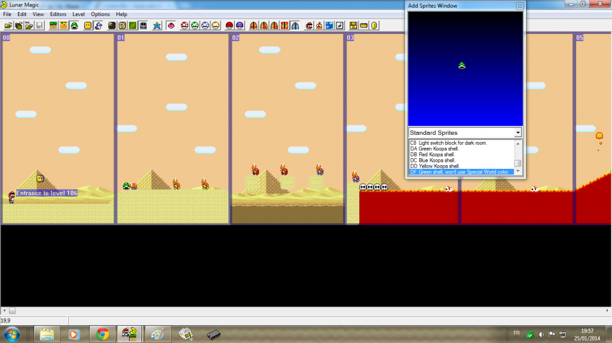Click the red poison mushroom toolbar icon
Screen dimensions: 612x343
(229, 26)
